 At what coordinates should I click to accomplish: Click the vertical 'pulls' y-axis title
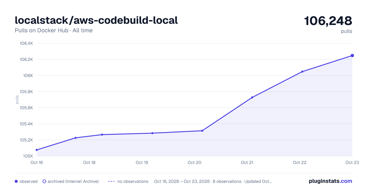tap(17, 100)
